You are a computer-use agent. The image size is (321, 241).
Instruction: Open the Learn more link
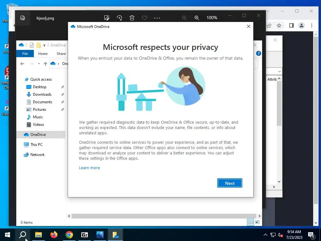(89, 168)
